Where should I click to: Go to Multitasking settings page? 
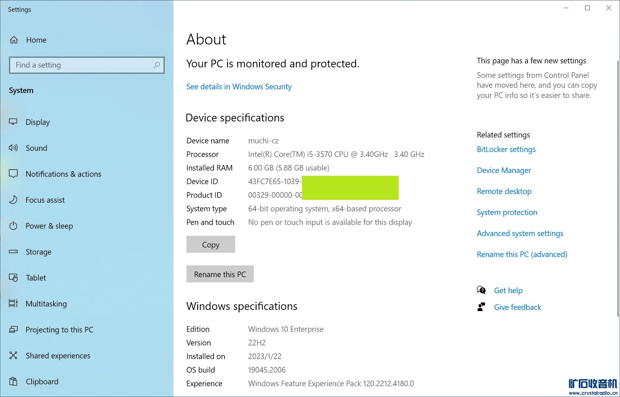(46, 304)
